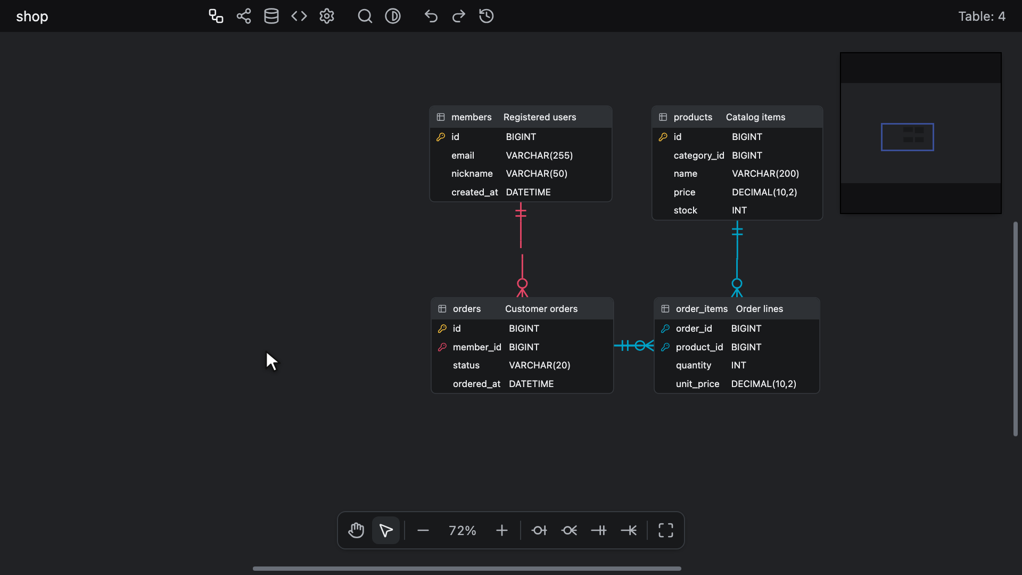1022x575 pixels.
Task: Click the 72% zoom level value
Action: pos(462,530)
